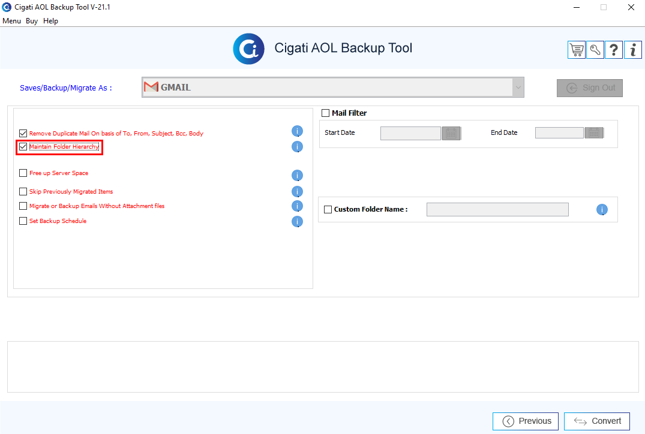Click the about info icon in header
This screenshot has height=434, width=645.
(x=632, y=50)
